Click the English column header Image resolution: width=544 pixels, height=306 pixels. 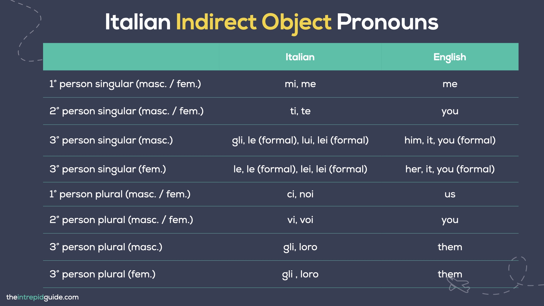pos(450,57)
